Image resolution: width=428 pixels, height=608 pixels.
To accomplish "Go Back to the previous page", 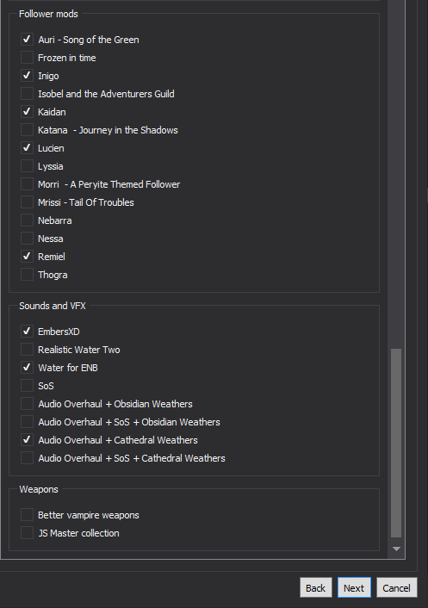I will tap(315, 588).
